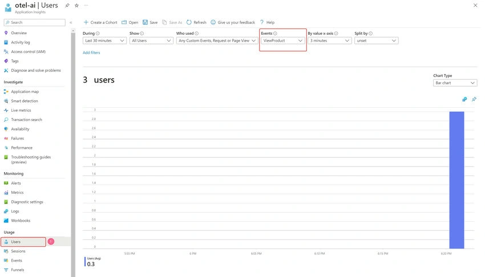Screen dimensions: 485x277
Task: Click info icon next to Who used
Action: [196, 34]
